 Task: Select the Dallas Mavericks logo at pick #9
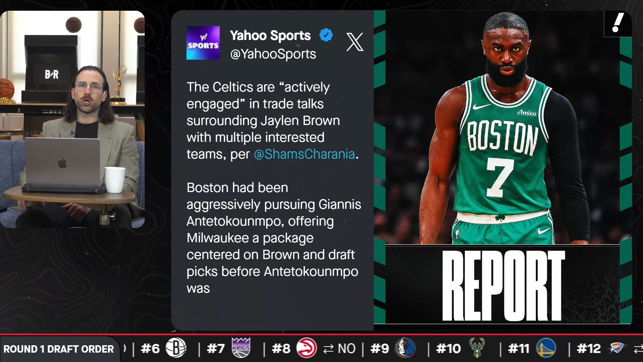[x=405, y=348]
